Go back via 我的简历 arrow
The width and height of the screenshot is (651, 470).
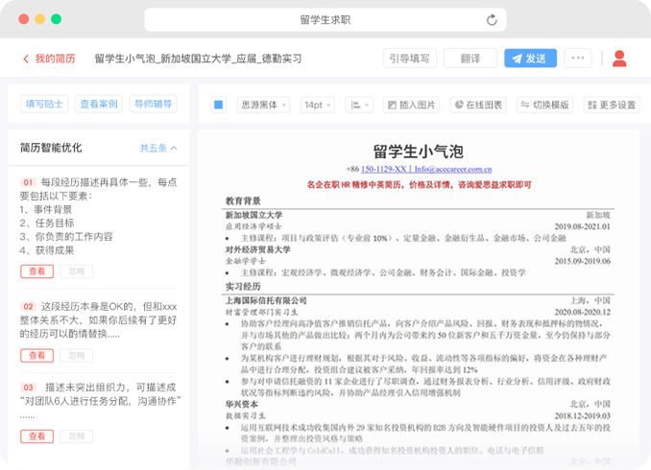(x=49, y=59)
